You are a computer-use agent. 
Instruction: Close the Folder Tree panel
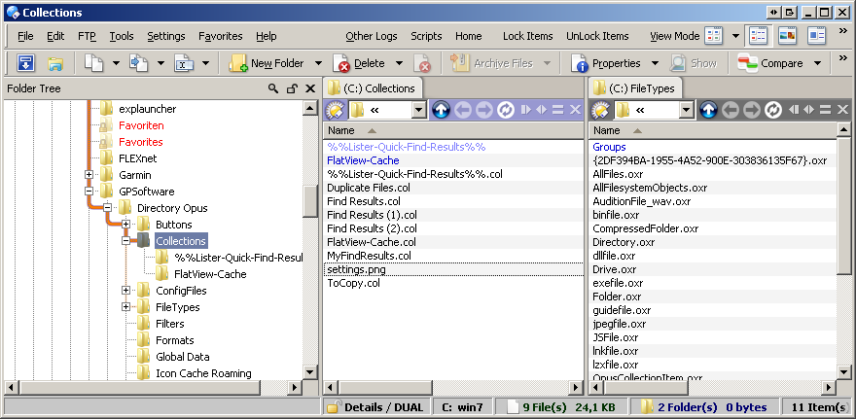click(310, 88)
